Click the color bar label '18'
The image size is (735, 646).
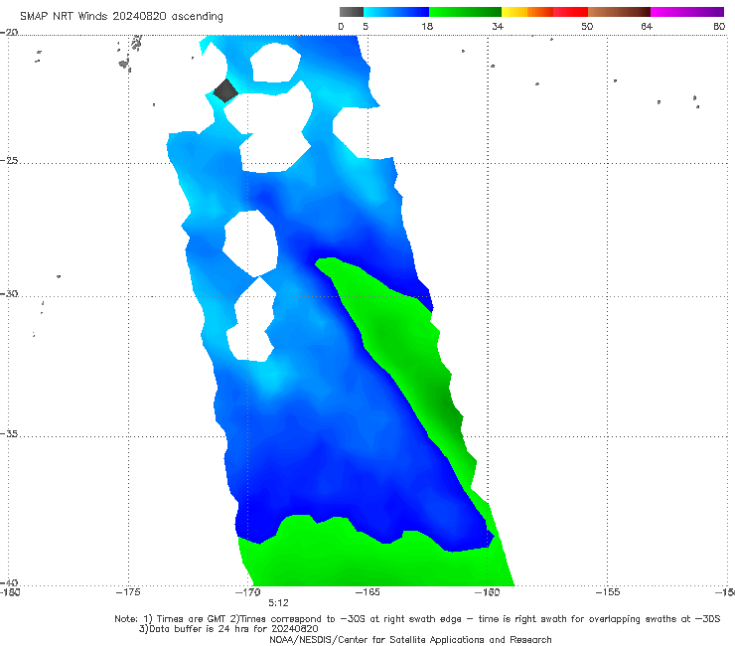[427, 26]
